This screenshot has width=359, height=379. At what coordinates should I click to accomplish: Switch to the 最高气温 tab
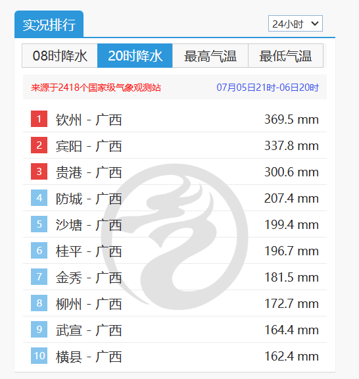click(210, 55)
